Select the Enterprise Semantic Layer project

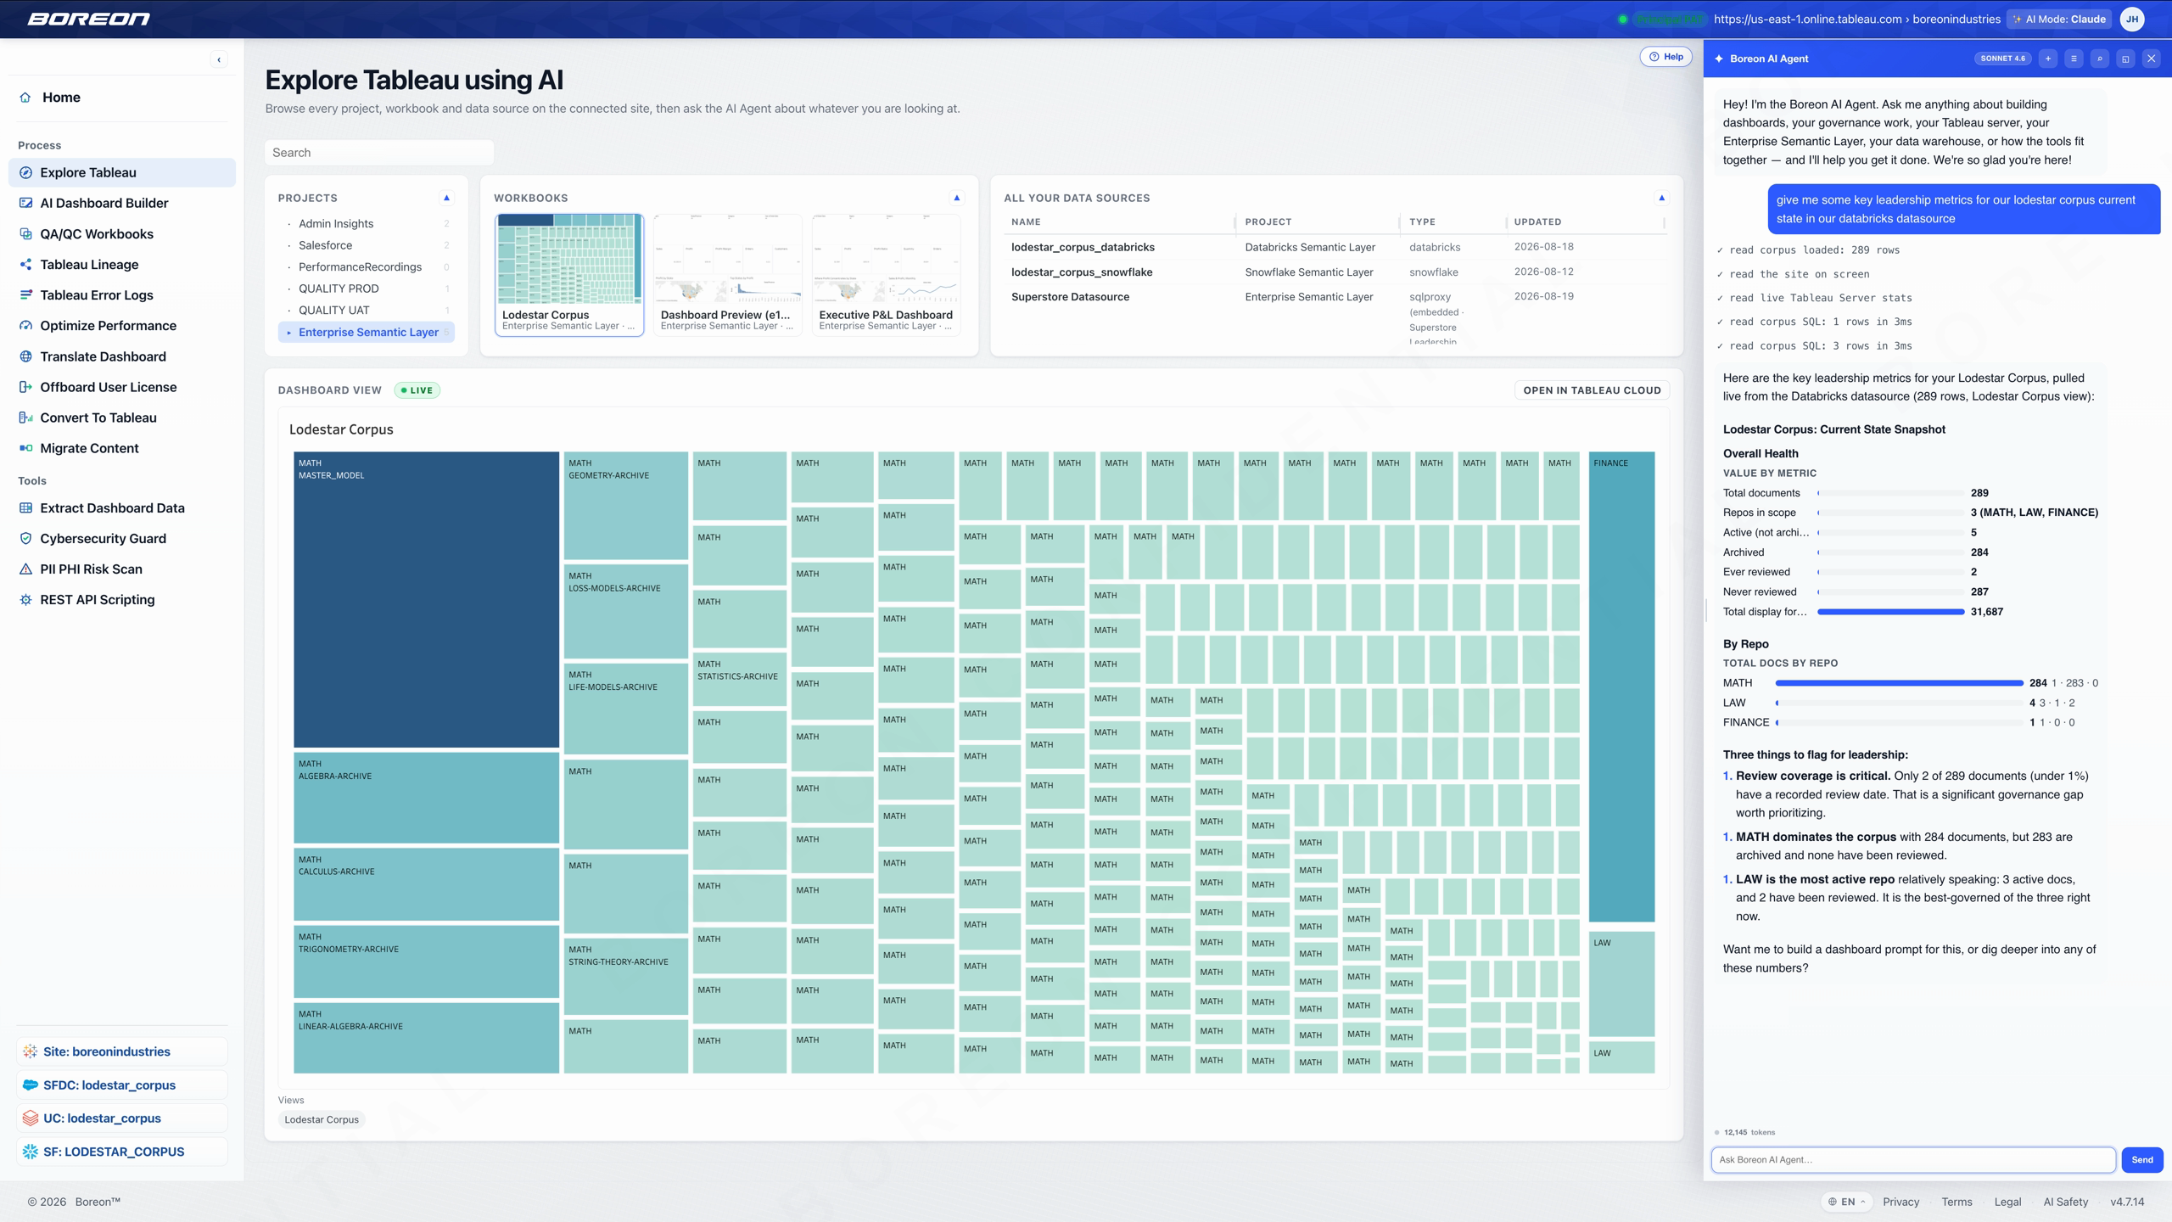click(x=367, y=332)
